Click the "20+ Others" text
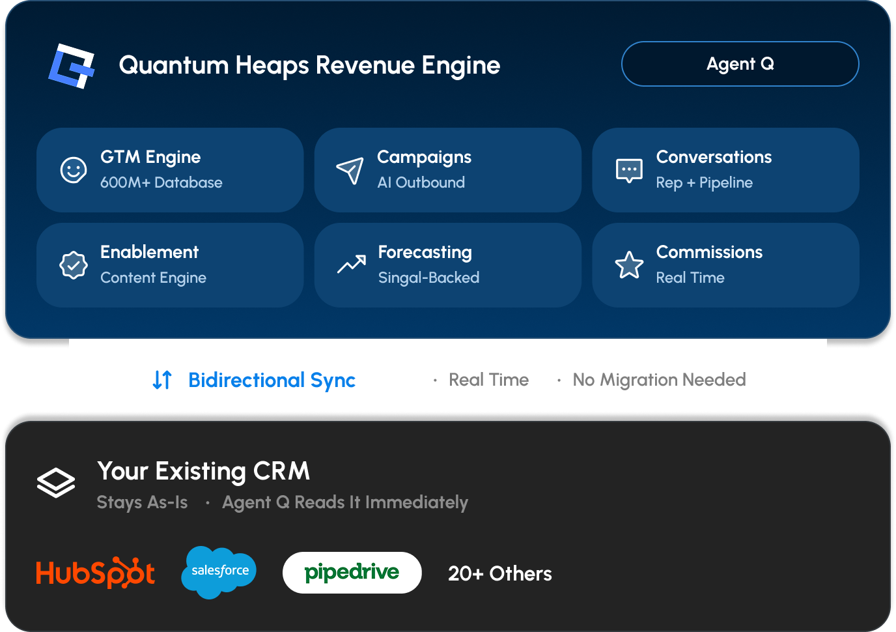 coord(500,573)
